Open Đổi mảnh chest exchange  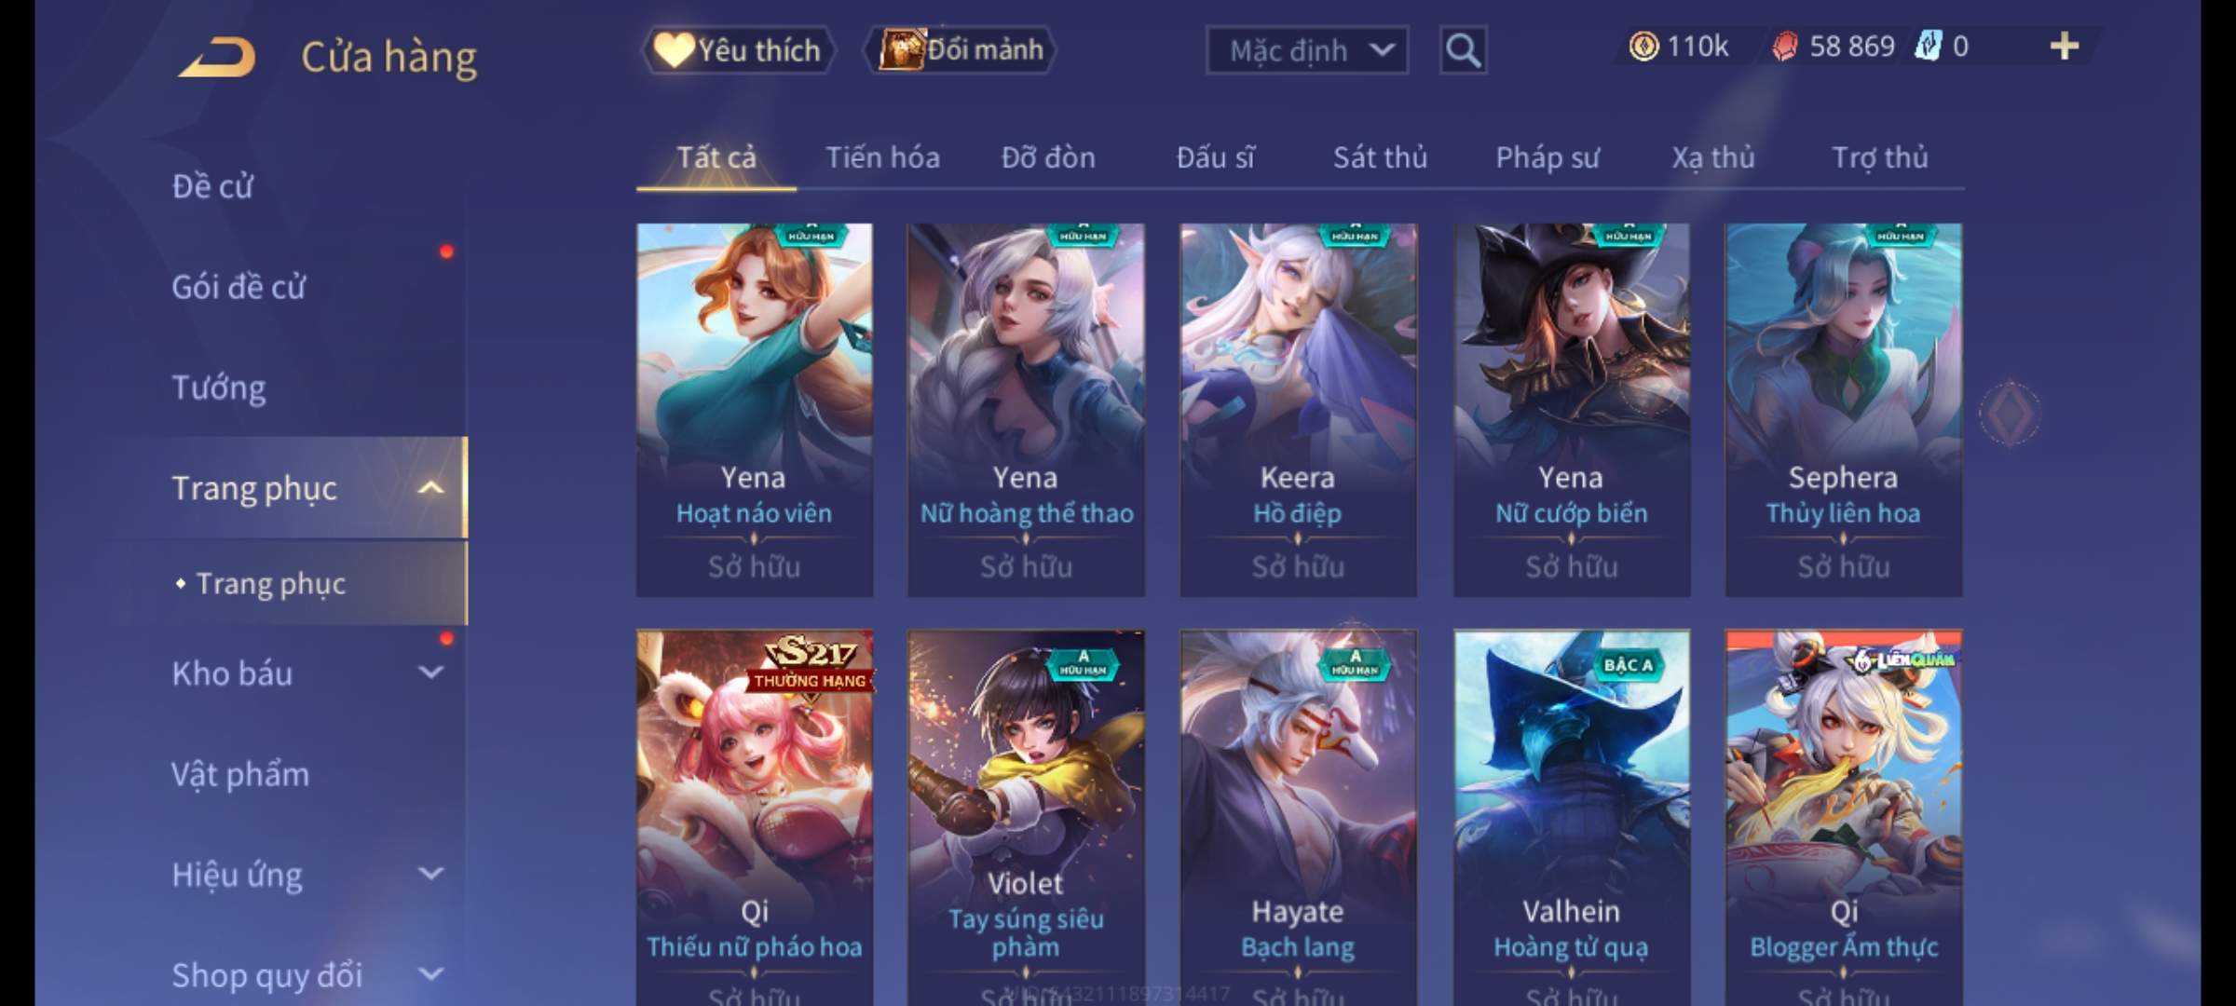(x=961, y=50)
